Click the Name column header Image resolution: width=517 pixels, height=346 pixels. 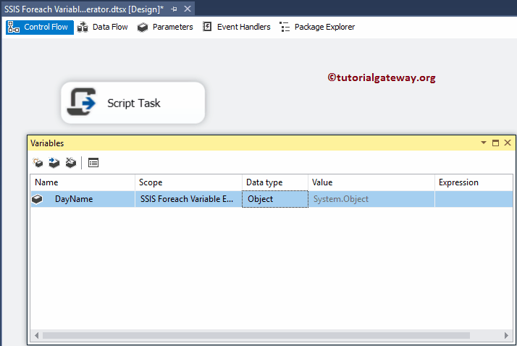tap(83, 182)
